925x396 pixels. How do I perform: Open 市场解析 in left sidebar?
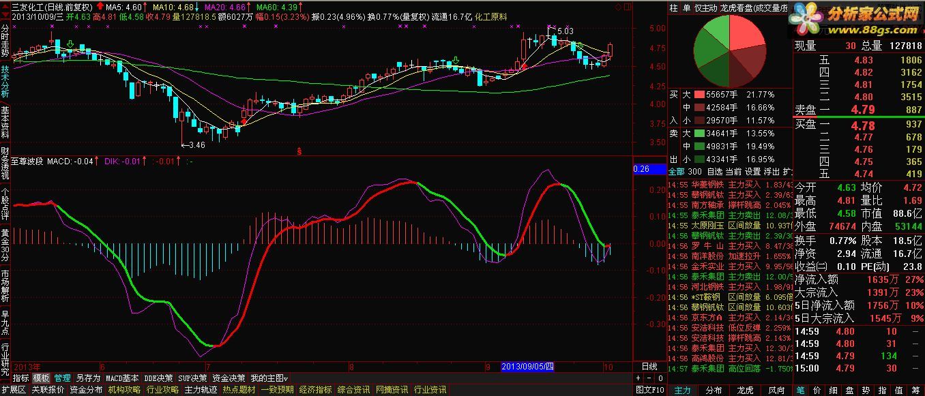[x=5, y=285]
